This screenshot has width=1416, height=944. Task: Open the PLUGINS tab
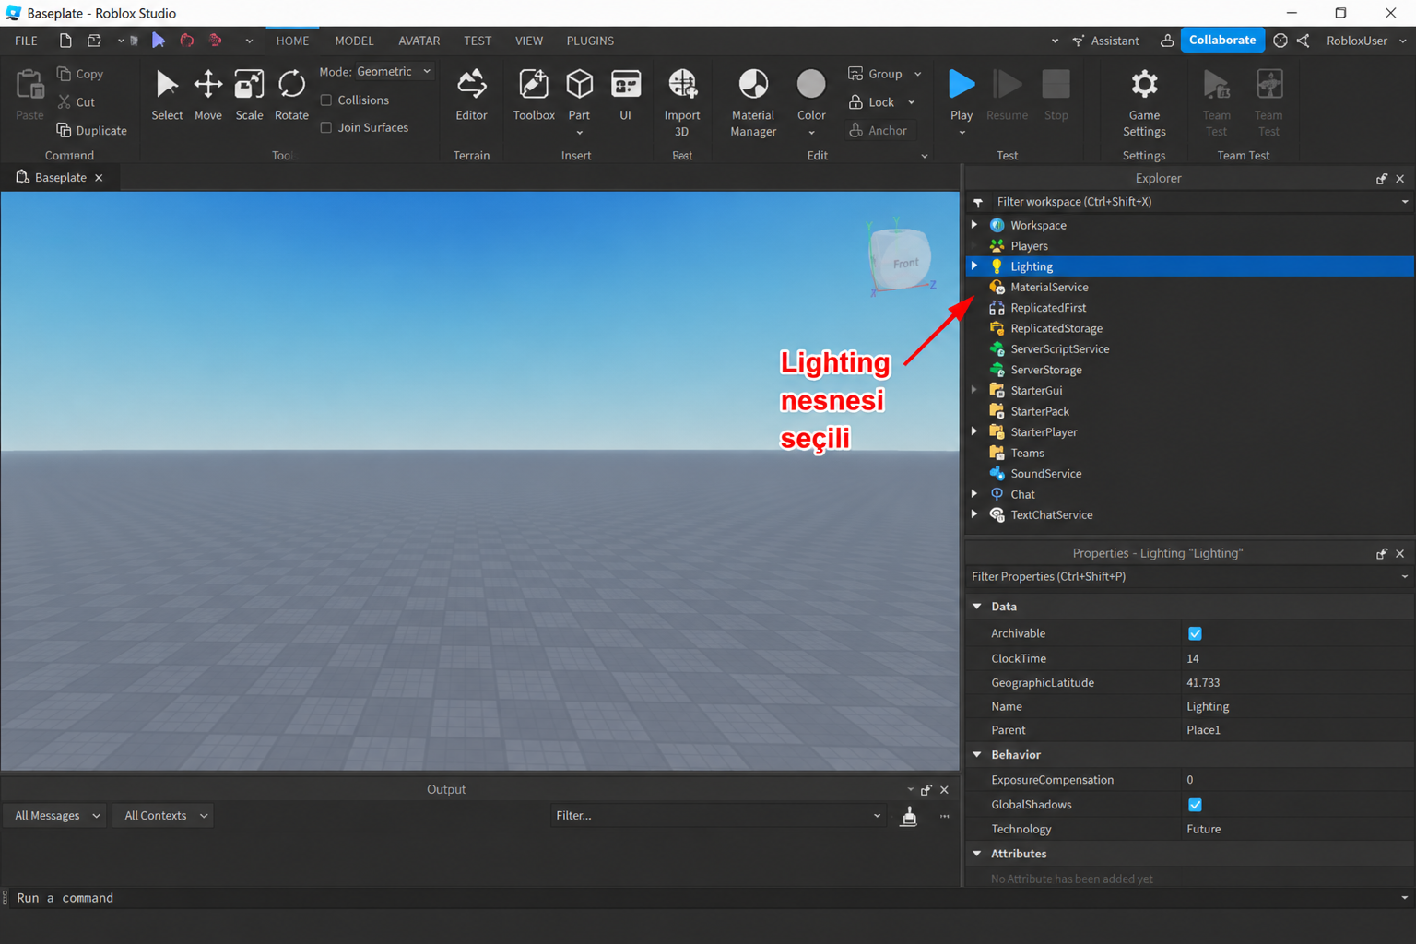point(590,41)
